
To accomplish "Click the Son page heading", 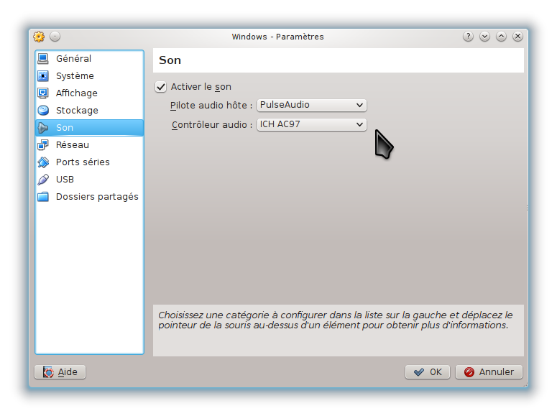I will tap(170, 60).
